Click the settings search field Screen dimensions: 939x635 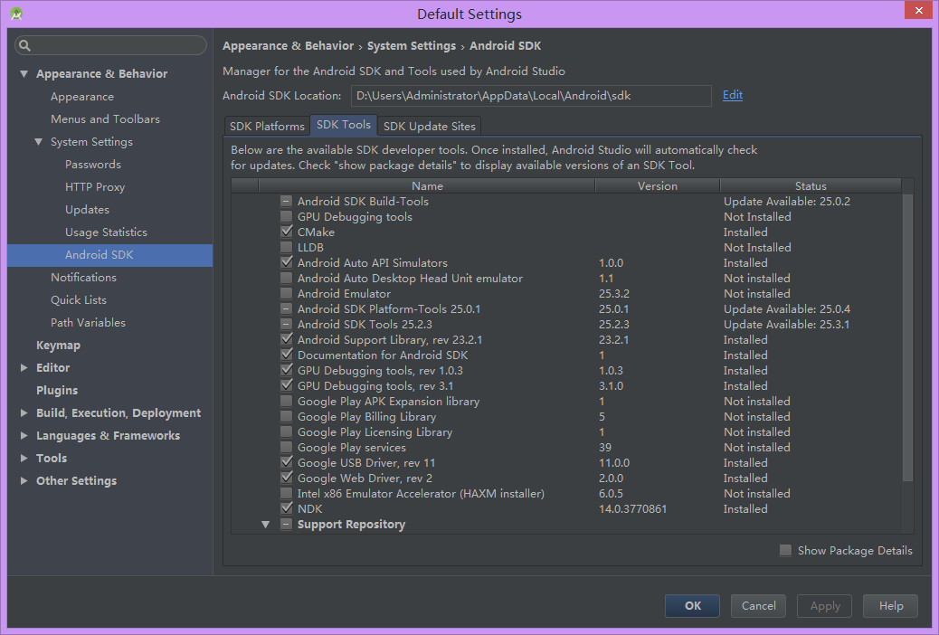[x=110, y=45]
